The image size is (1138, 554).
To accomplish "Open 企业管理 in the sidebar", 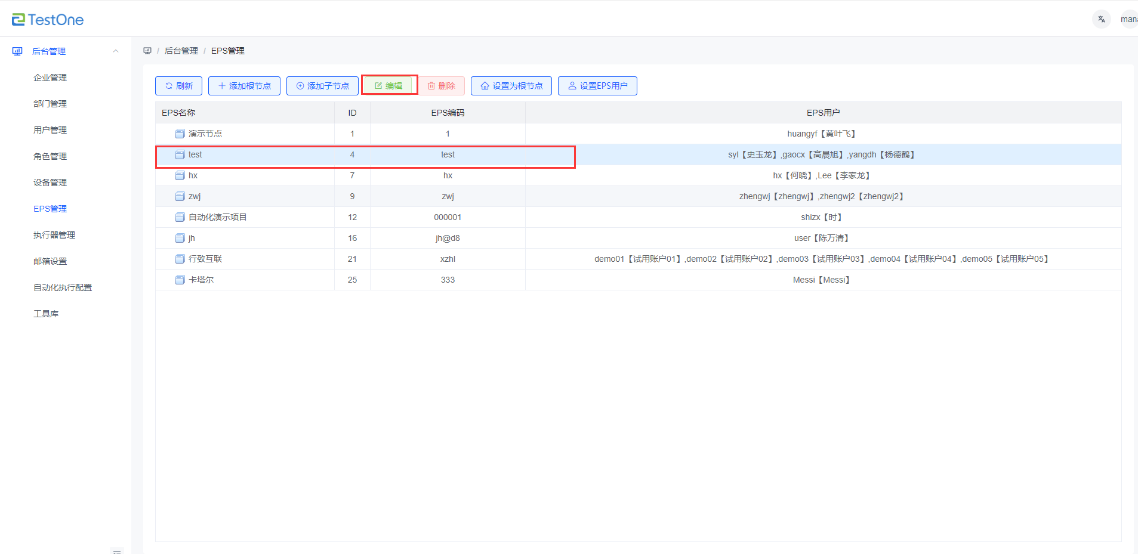I will (x=50, y=78).
